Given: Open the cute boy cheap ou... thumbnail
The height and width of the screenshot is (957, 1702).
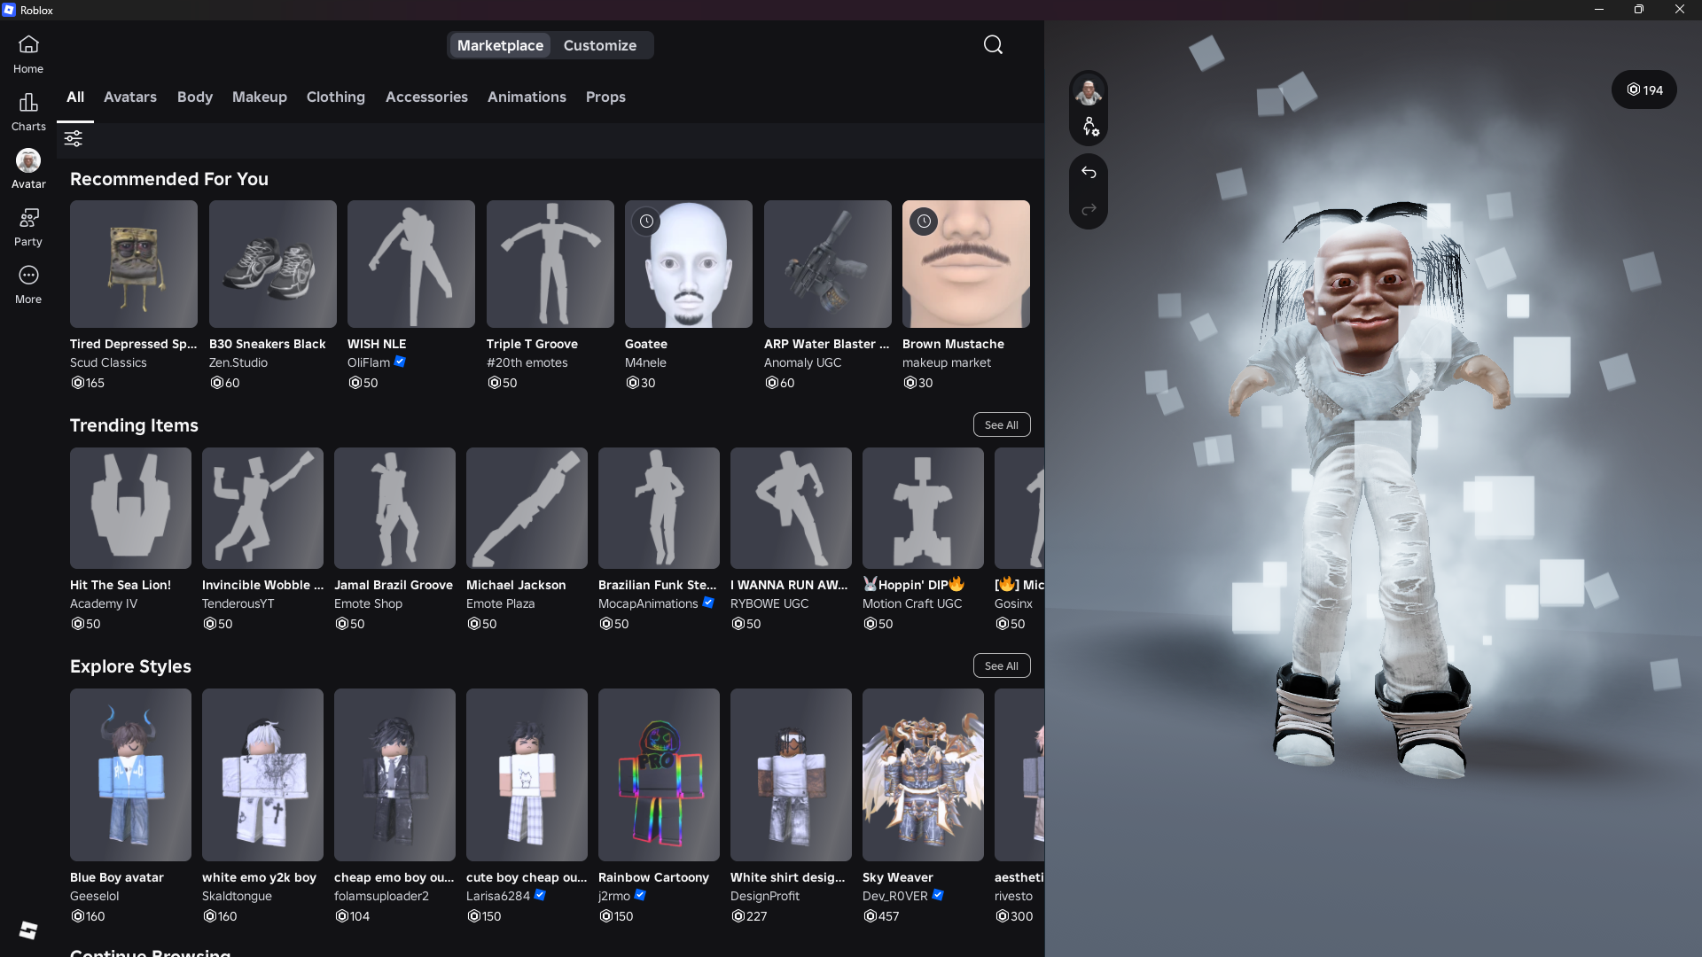Looking at the screenshot, I should pyautogui.click(x=527, y=774).
